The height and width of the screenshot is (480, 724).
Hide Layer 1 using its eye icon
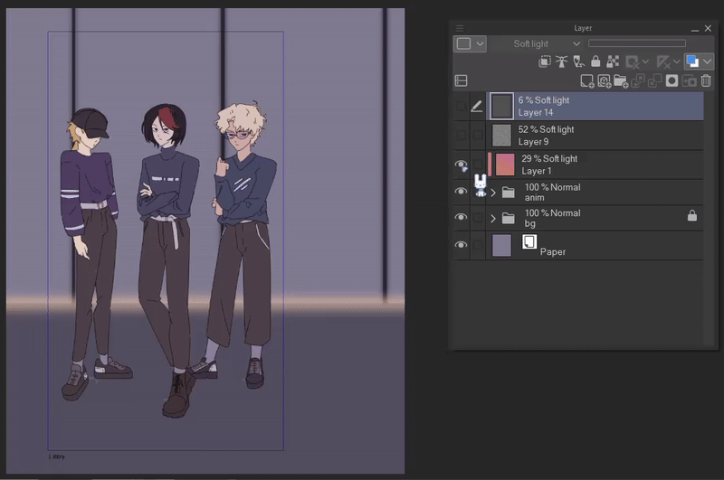pyautogui.click(x=461, y=165)
